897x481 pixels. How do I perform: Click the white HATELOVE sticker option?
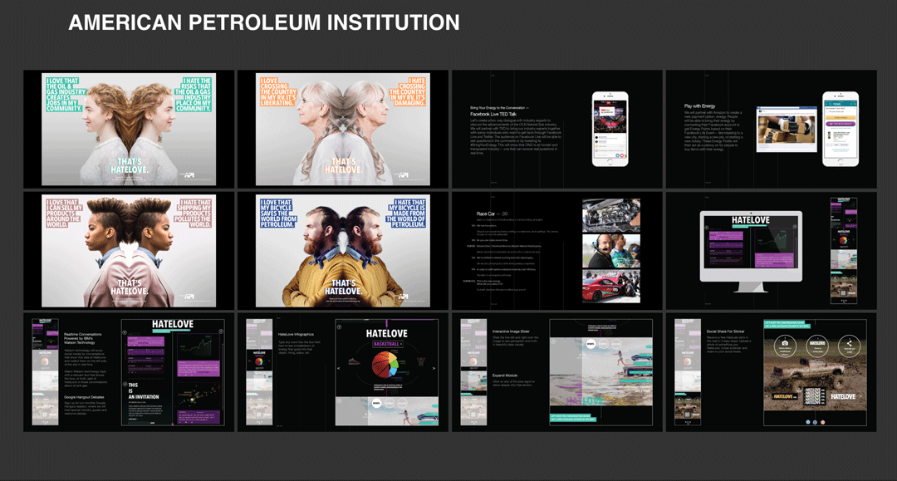pos(843,396)
